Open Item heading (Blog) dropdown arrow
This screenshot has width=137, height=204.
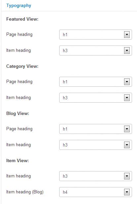click(x=127, y=192)
